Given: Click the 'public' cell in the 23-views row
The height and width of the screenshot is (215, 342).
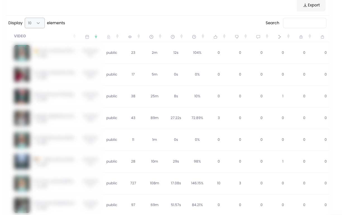Looking at the screenshot, I should click(112, 53).
